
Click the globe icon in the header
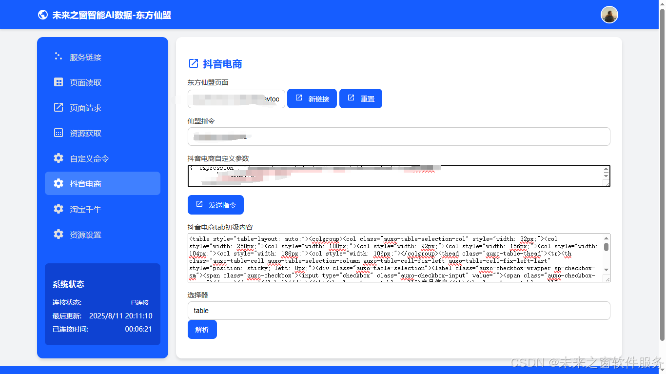click(x=43, y=15)
